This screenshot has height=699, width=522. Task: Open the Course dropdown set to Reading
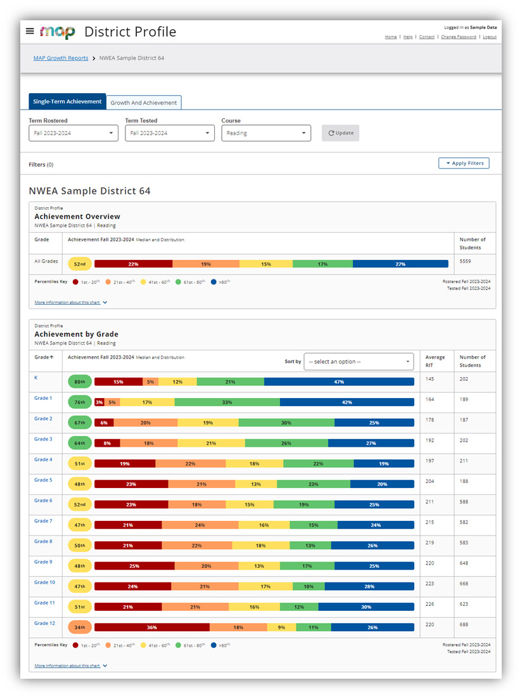[x=266, y=133]
